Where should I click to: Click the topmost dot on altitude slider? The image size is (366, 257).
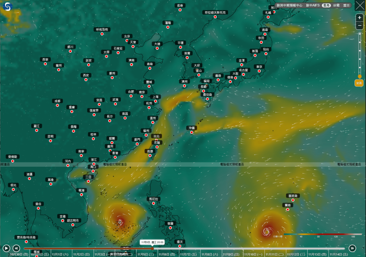click(360, 34)
